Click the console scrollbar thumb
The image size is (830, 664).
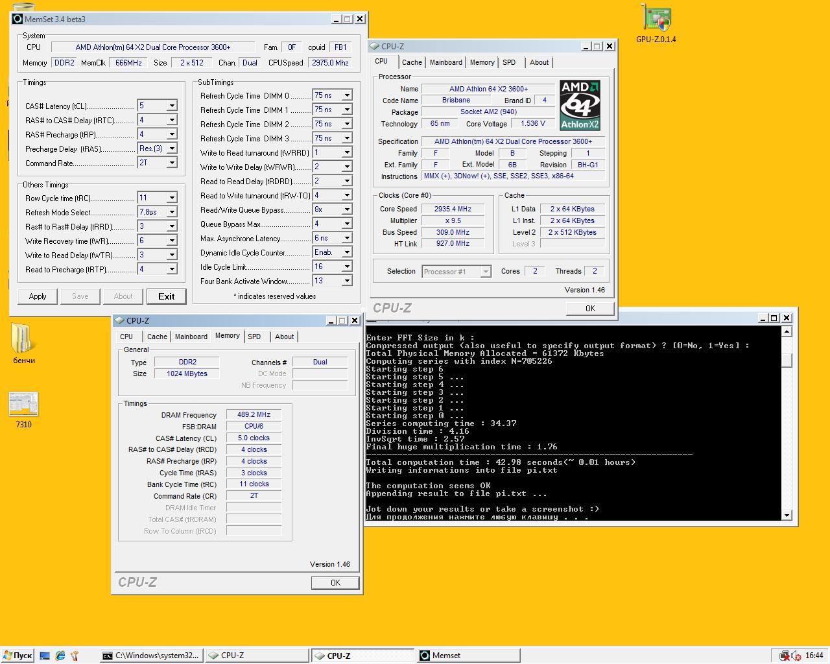(787, 360)
